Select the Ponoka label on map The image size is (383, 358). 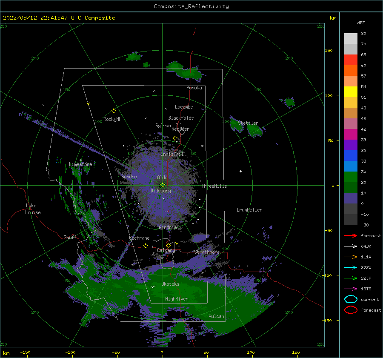(194, 88)
